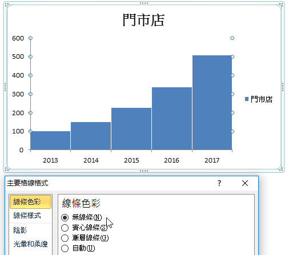
Task: Click the 線條色彩 heading in dialog panel
Action: pyautogui.click(x=81, y=203)
